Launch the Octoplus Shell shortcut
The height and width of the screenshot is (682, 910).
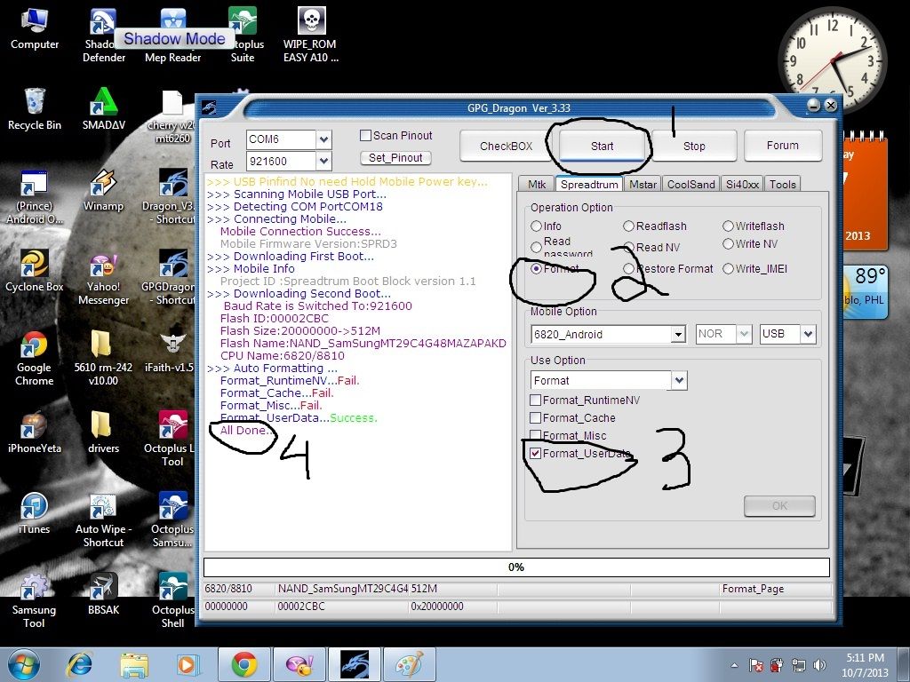tap(173, 601)
